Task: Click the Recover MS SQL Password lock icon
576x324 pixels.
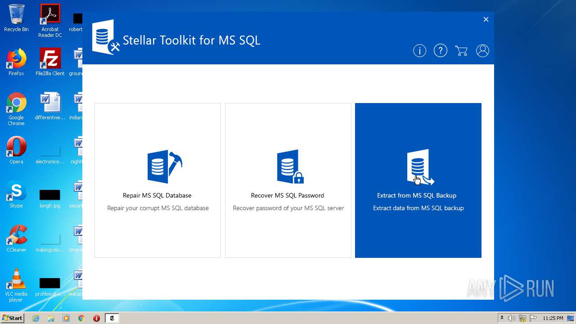Action: [x=290, y=166]
